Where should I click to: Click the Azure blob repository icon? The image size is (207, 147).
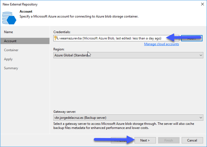pos(9,18)
